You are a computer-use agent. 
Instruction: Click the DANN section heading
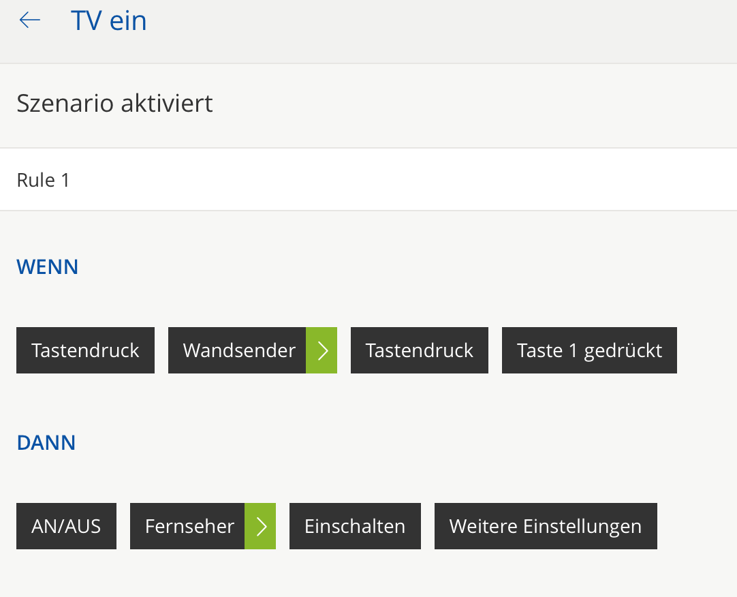click(x=46, y=443)
